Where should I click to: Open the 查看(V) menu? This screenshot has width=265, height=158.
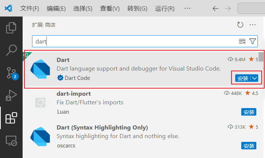coord(110,8)
